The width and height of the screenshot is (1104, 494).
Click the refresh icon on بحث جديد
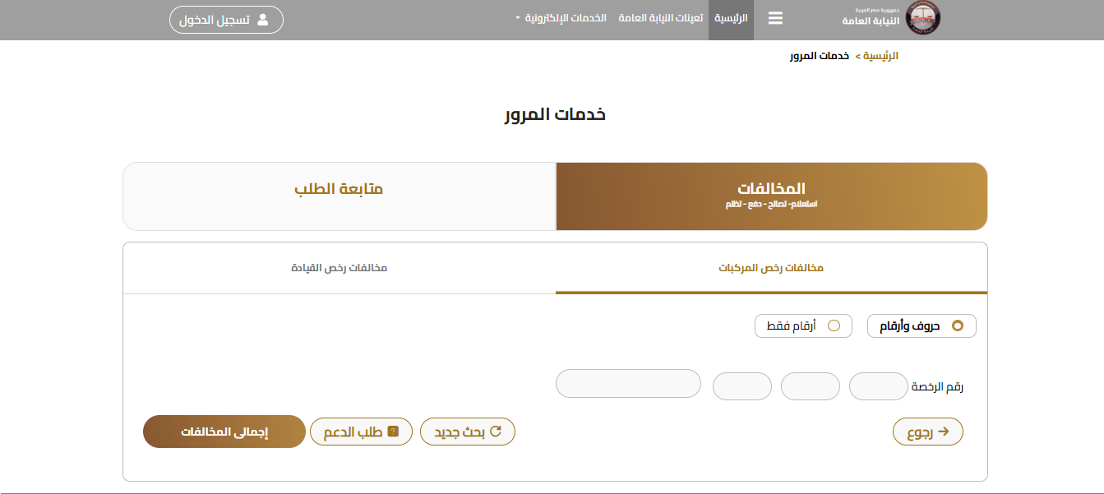(496, 431)
